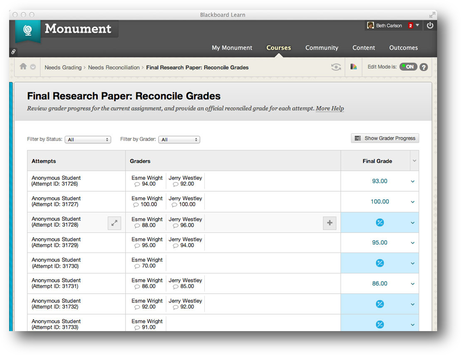Click needs-reconcile icon for attempt 31732

380,304
